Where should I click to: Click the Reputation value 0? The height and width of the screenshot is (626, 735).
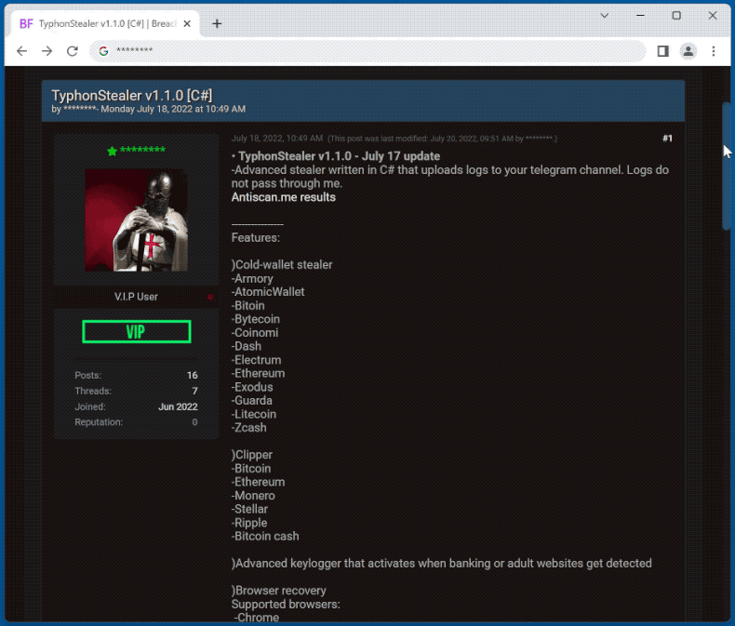(194, 422)
